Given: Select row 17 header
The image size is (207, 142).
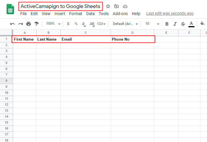Looking at the screenshot, I should point(6,134).
